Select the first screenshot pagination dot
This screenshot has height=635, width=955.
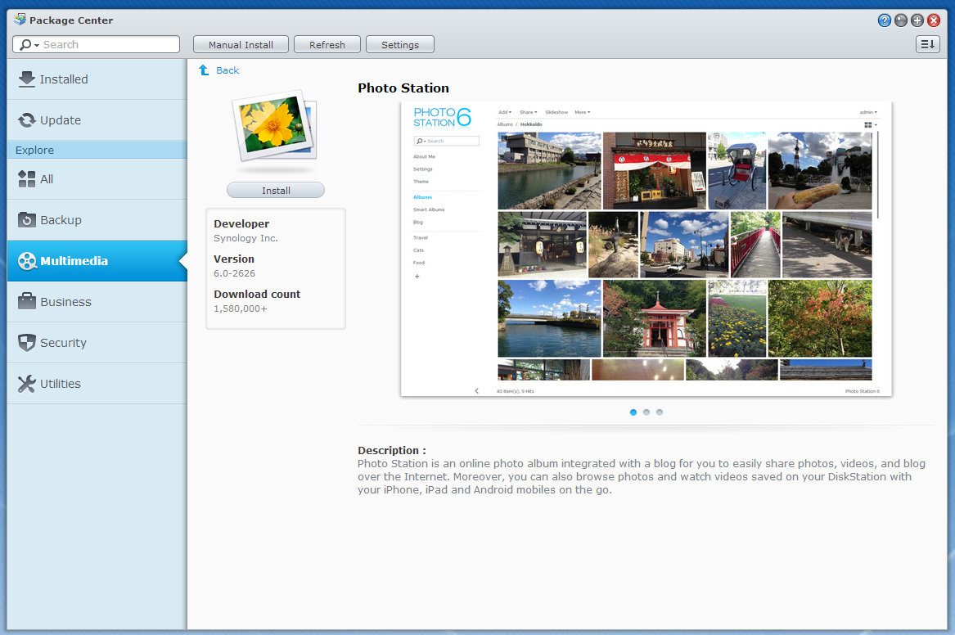click(633, 412)
